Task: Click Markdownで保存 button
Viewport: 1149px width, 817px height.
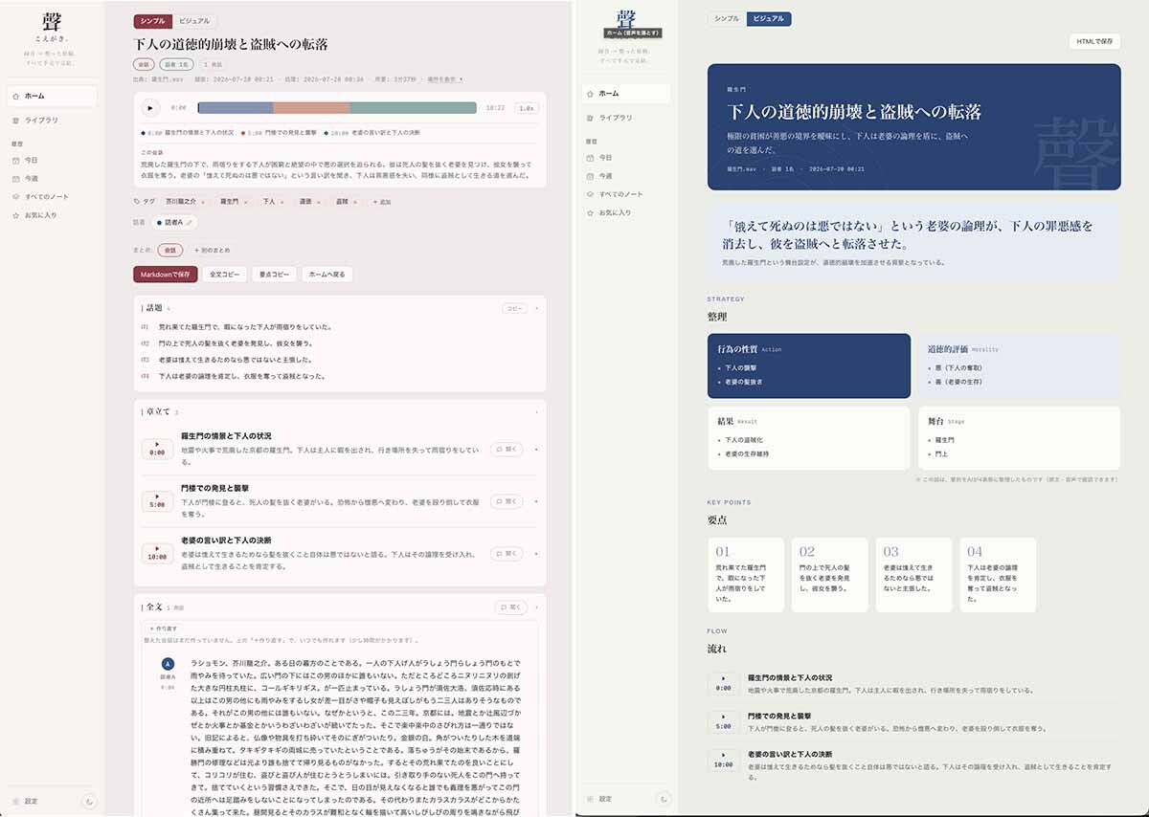Action: coord(166,275)
